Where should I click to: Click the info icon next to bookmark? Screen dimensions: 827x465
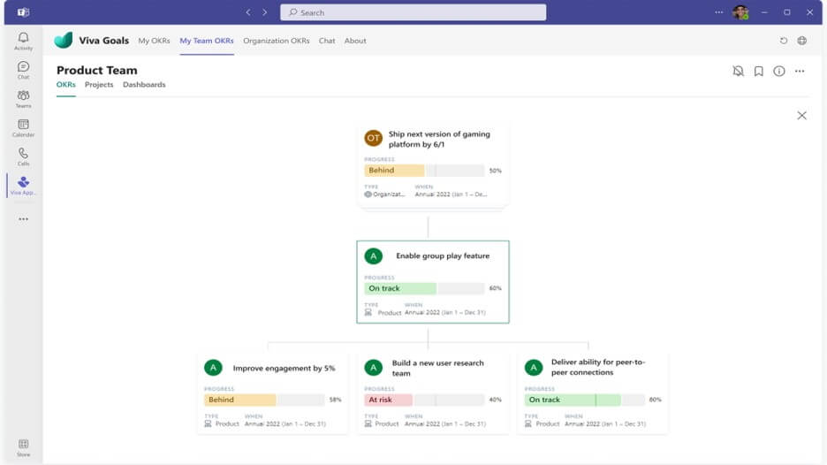tap(778, 71)
